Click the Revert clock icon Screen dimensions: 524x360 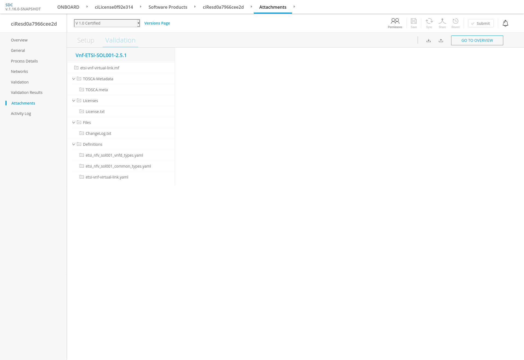[x=455, y=21]
